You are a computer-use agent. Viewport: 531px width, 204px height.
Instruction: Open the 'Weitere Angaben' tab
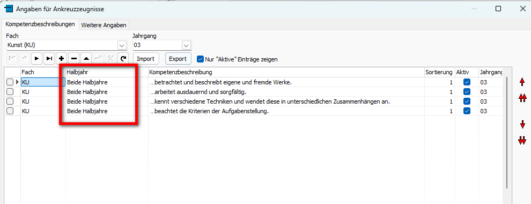click(x=104, y=25)
